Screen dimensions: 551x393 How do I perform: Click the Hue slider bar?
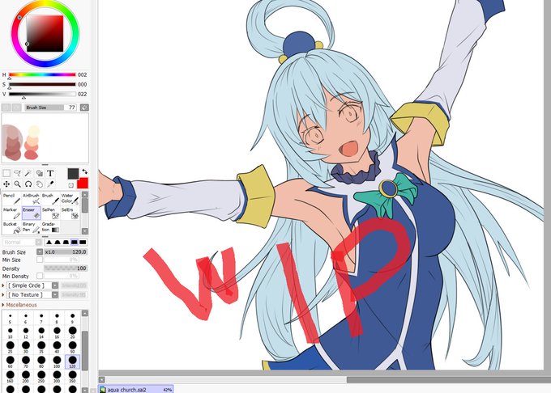pos(42,74)
